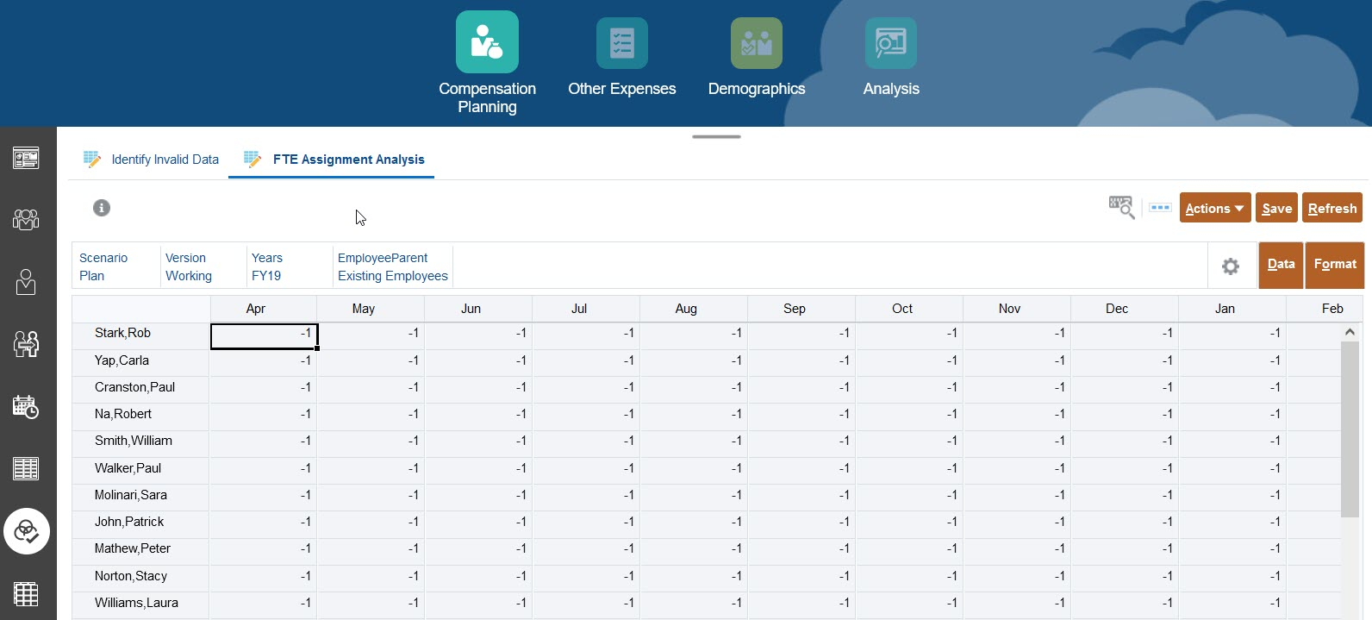
Task: Open the form settings gear icon
Action: 1231,266
